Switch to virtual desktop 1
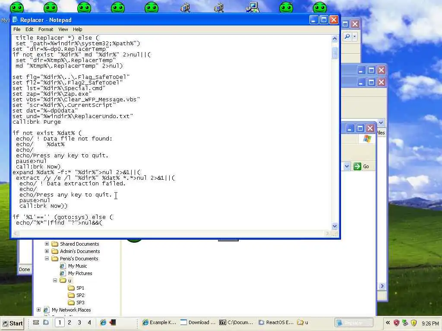The image size is (442, 331). pos(60,322)
